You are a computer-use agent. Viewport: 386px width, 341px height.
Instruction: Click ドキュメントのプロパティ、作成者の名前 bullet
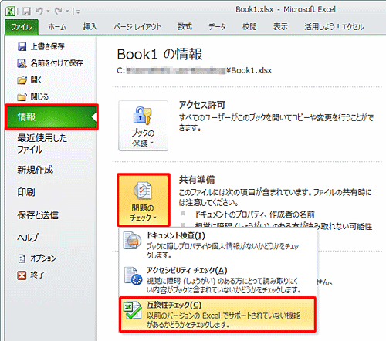[x=255, y=214]
